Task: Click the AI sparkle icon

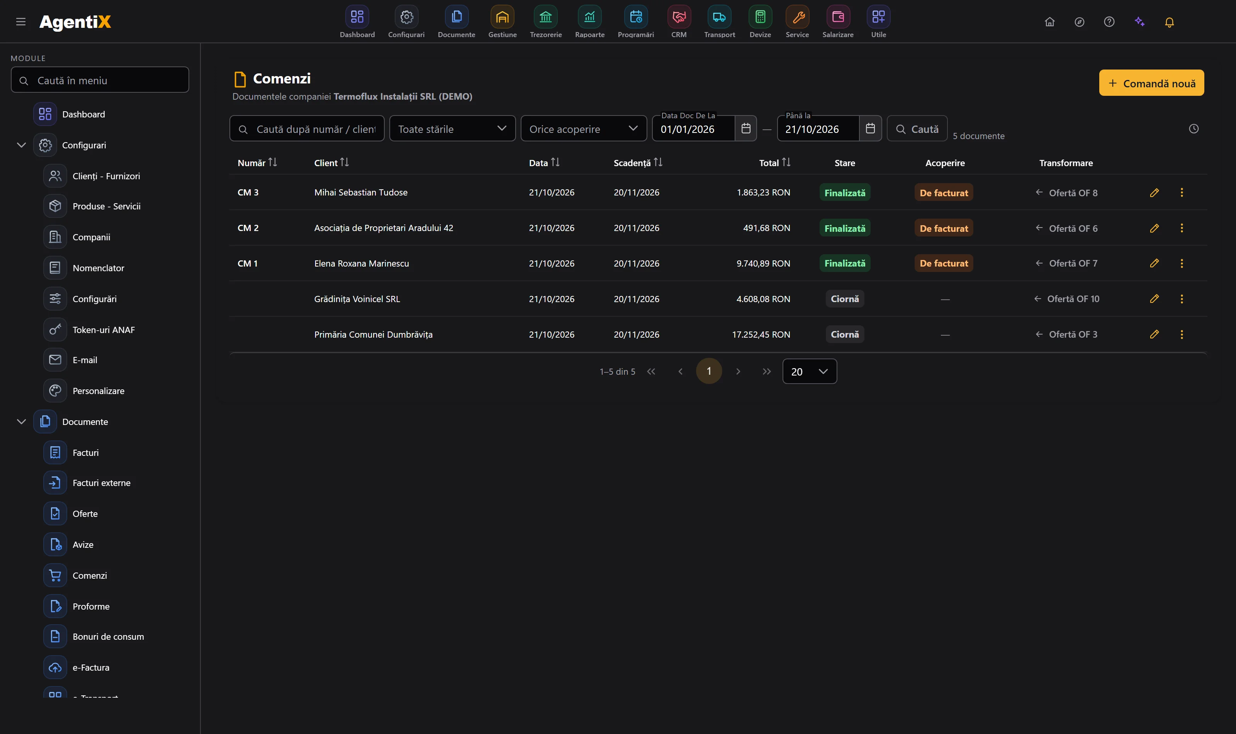Action: (1139, 22)
